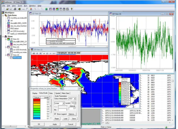
Task: Confirm properties with the OK button
Action: tap(39, 124)
